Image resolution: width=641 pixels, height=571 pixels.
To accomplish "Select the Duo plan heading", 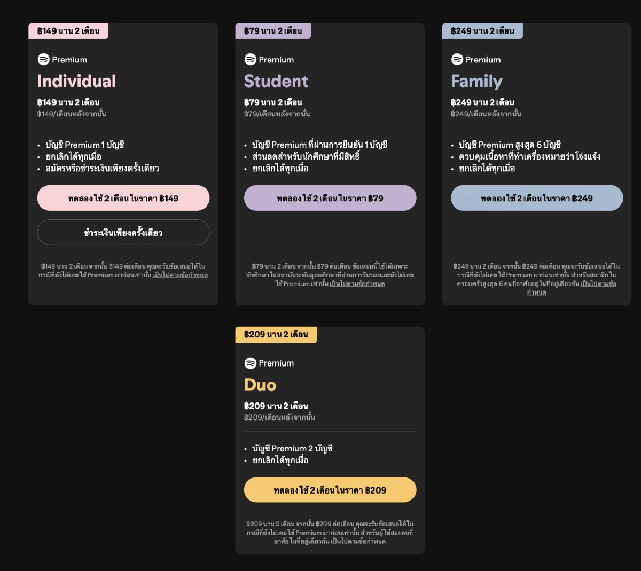I will click(260, 385).
